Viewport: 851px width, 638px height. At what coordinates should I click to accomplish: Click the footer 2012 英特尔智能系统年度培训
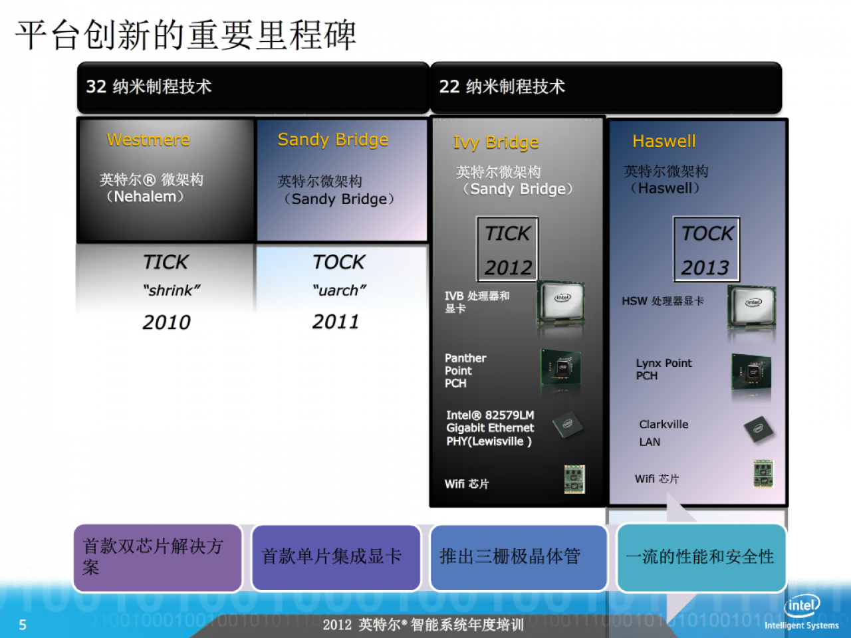tap(424, 625)
